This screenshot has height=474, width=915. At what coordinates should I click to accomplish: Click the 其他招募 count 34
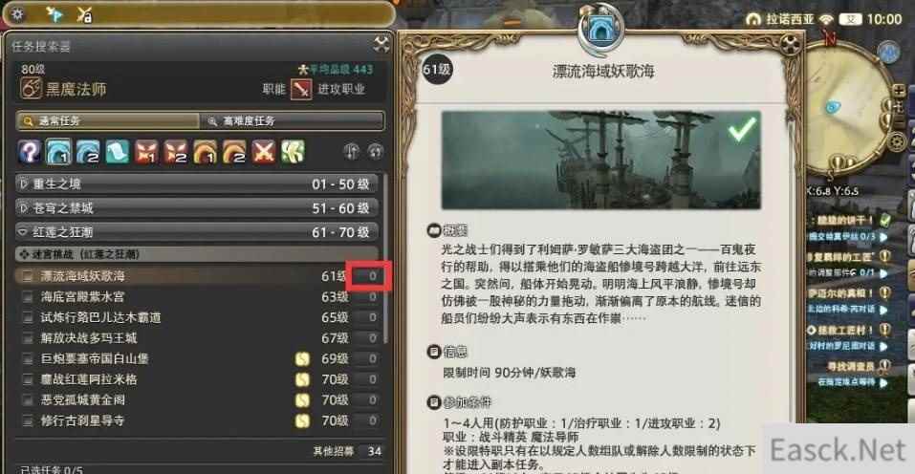[x=374, y=451]
